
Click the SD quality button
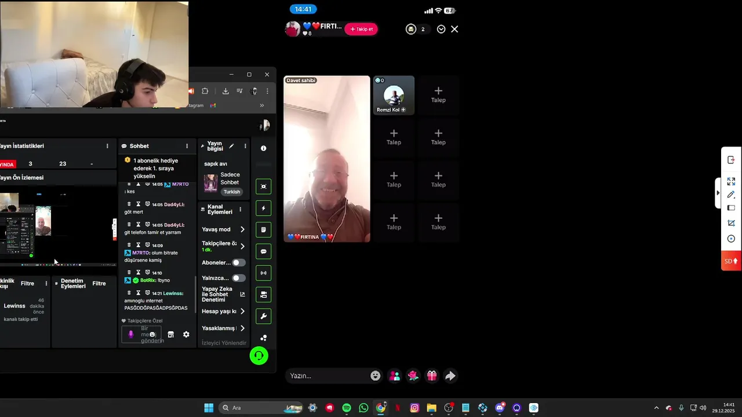coord(731,261)
